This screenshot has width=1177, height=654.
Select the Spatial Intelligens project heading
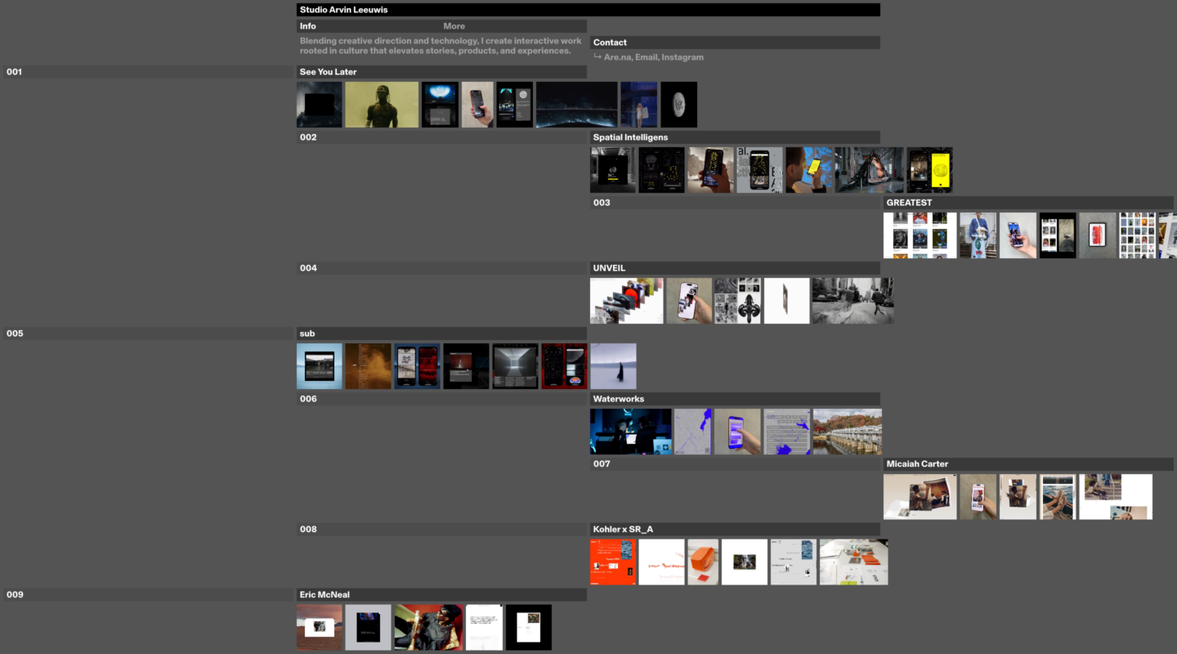pyautogui.click(x=630, y=137)
